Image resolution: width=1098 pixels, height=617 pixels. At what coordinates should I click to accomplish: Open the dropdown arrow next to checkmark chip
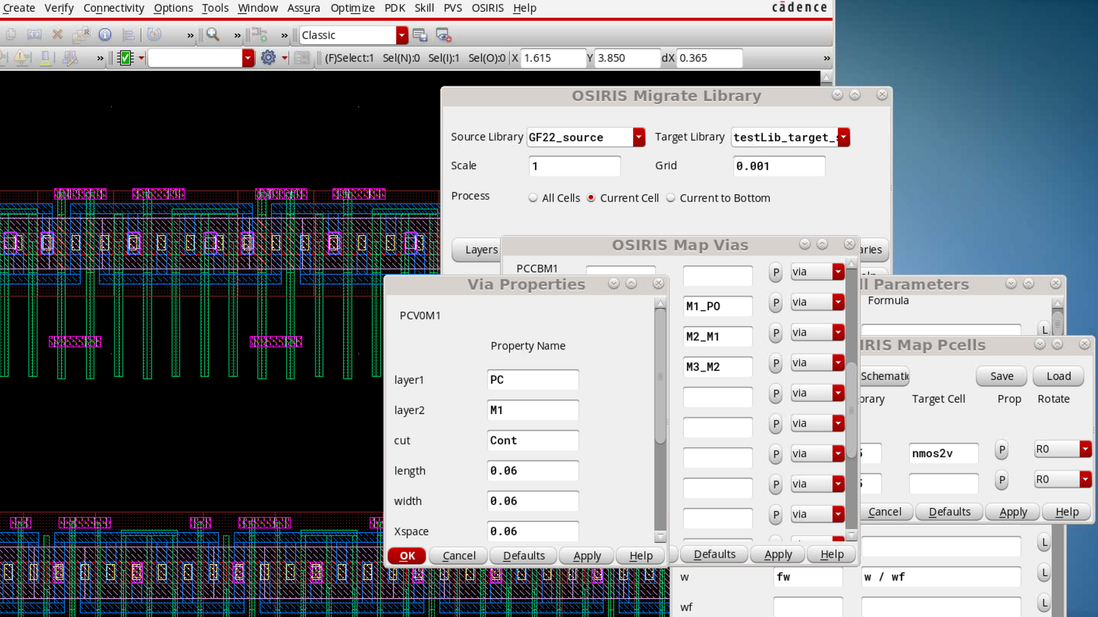(141, 58)
